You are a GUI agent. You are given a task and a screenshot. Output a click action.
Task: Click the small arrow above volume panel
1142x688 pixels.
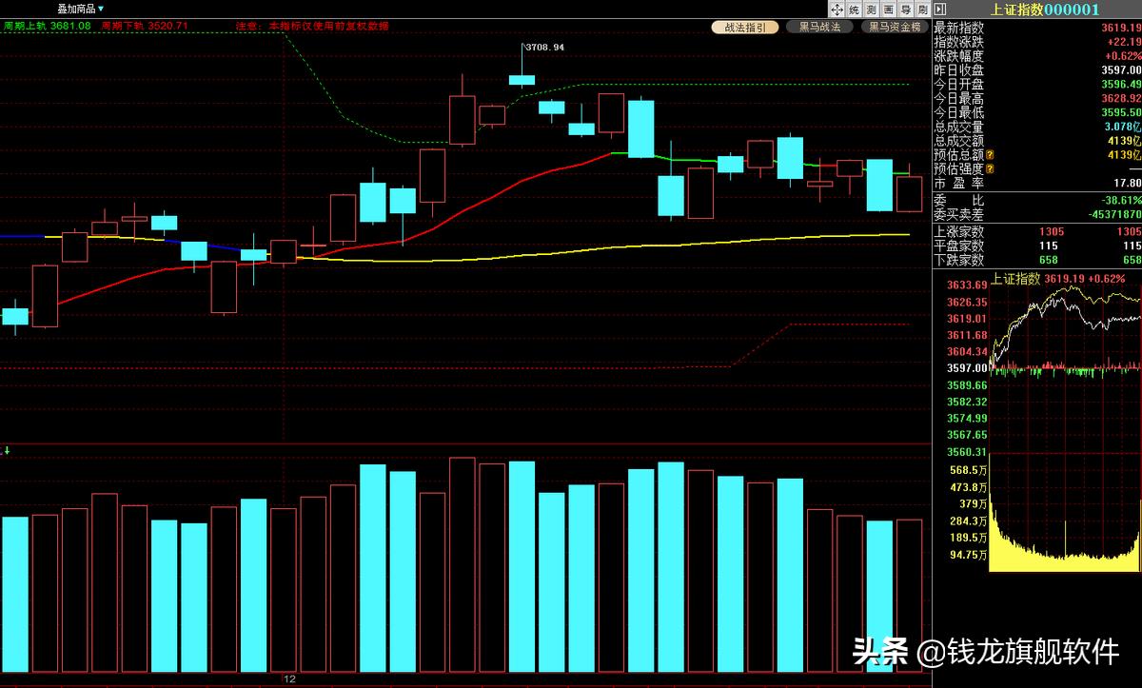coord(6,450)
